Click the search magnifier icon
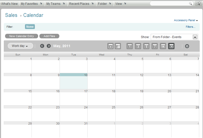 190,4
